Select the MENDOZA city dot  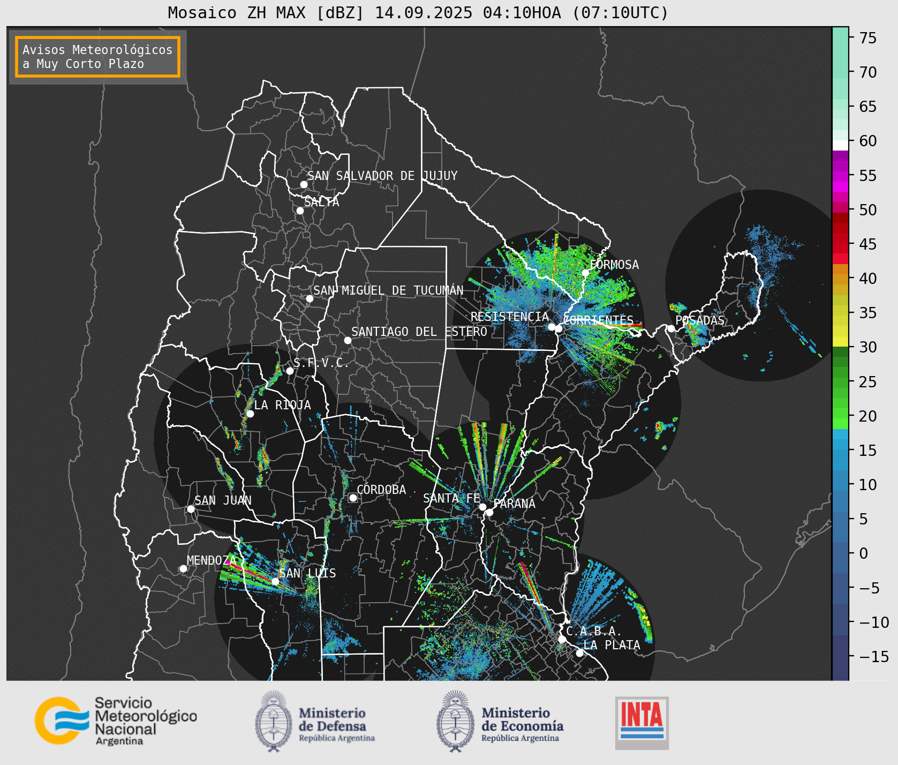coord(183,568)
